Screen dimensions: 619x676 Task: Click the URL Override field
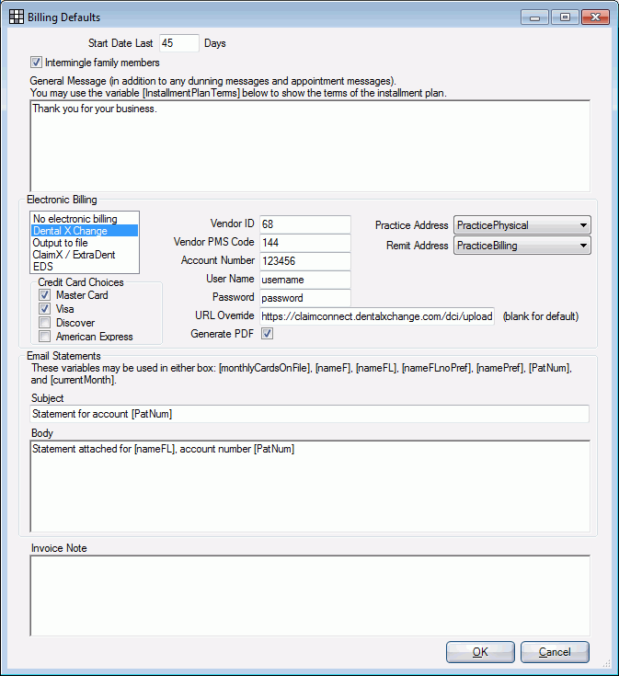[377, 316]
